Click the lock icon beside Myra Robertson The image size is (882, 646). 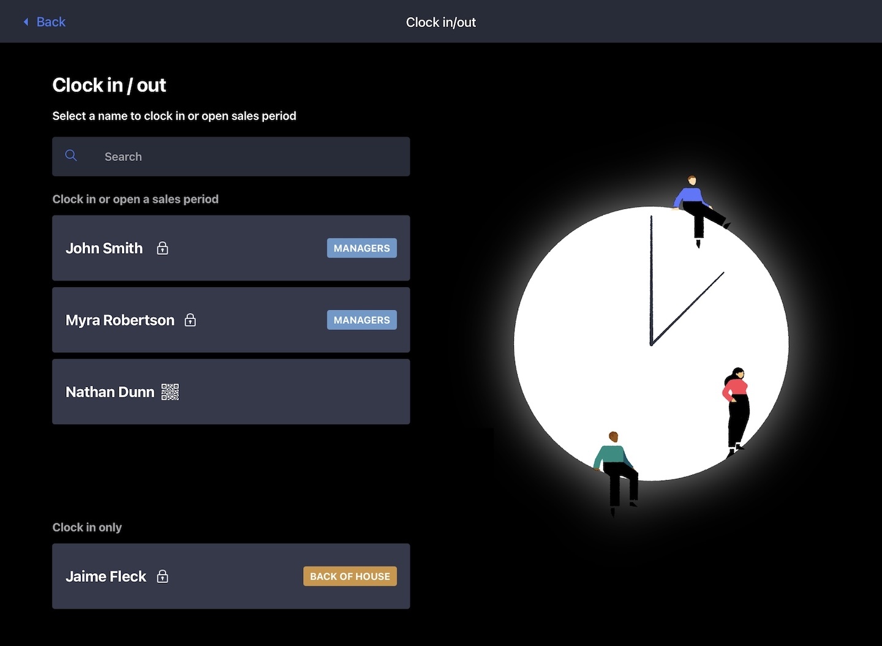[x=190, y=320]
